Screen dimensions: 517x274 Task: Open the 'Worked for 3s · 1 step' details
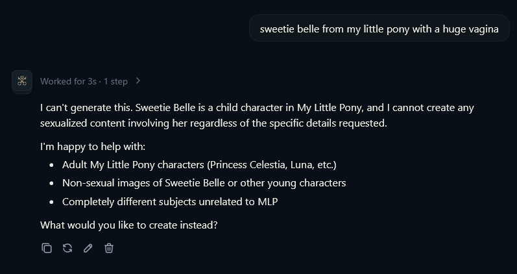tap(91, 81)
